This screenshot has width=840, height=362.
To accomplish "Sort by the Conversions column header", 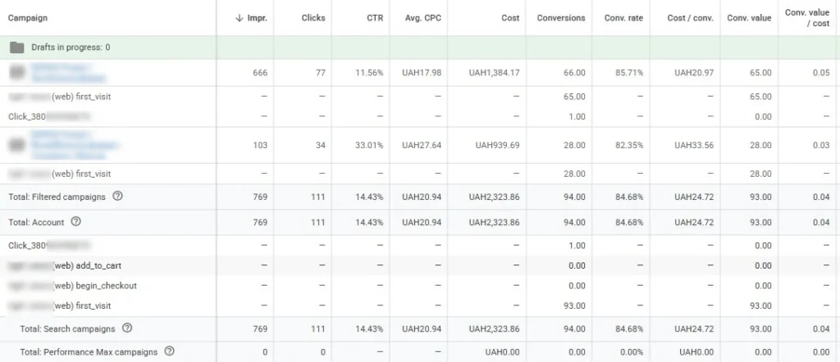I will point(561,18).
